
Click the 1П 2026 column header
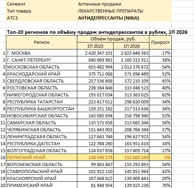click(131, 46)
